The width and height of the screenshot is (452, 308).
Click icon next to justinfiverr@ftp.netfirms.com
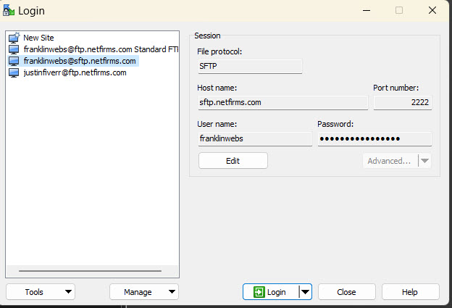14,72
